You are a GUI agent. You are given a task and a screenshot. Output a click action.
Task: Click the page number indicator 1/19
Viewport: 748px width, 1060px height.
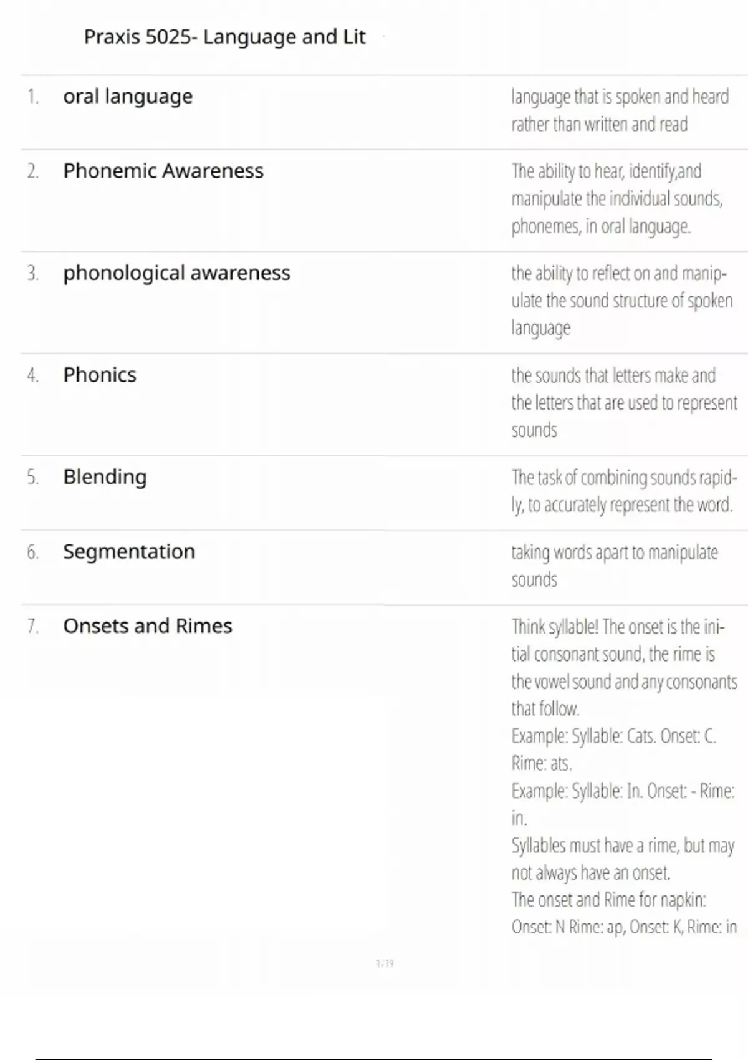pyautogui.click(x=385, y=963)
